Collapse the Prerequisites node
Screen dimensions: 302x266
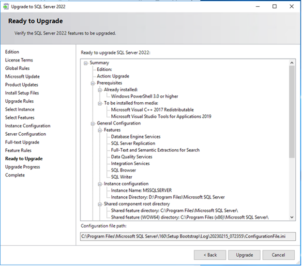point(92,83)
